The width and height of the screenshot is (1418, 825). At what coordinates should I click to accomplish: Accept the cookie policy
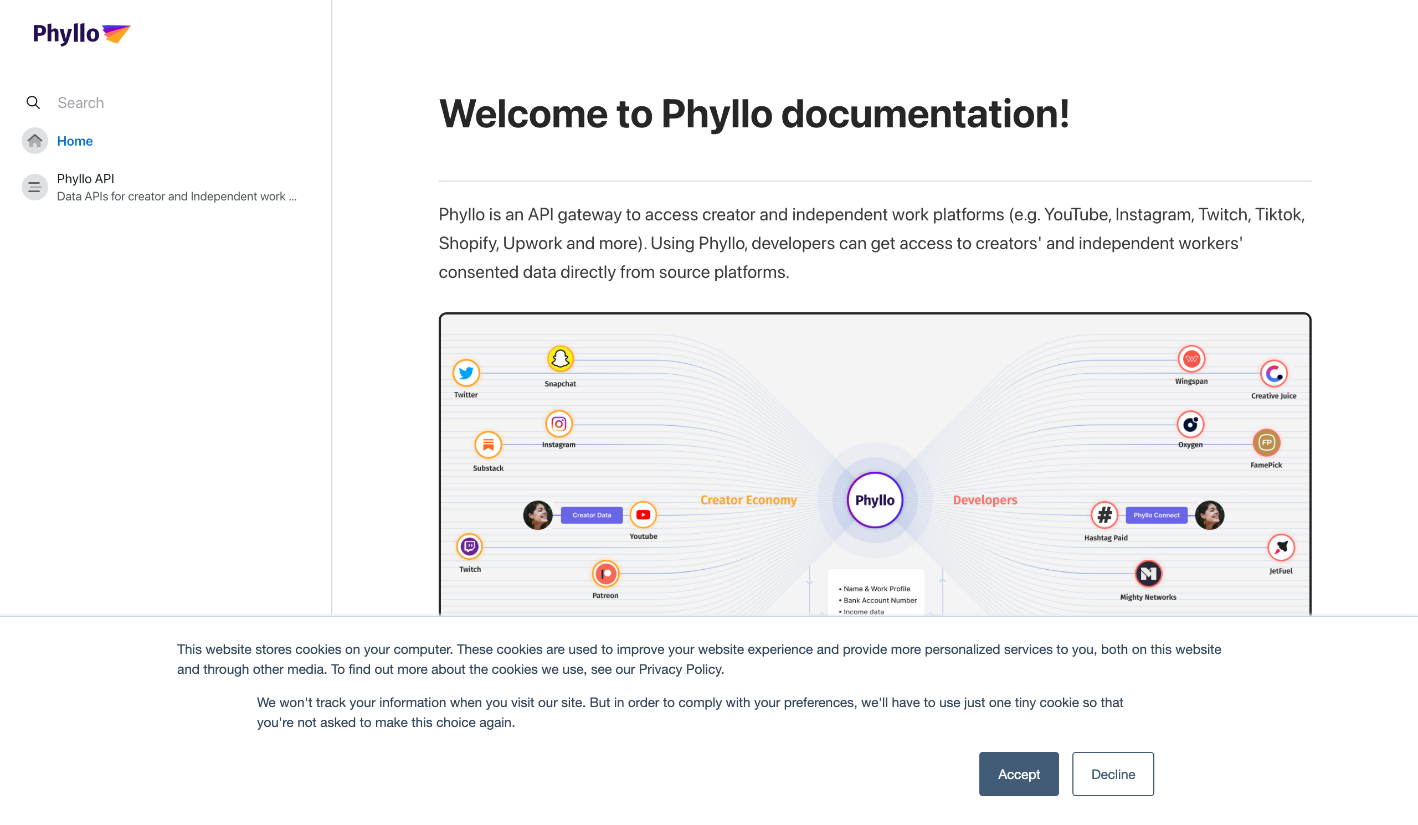[x=1019, y=775]
